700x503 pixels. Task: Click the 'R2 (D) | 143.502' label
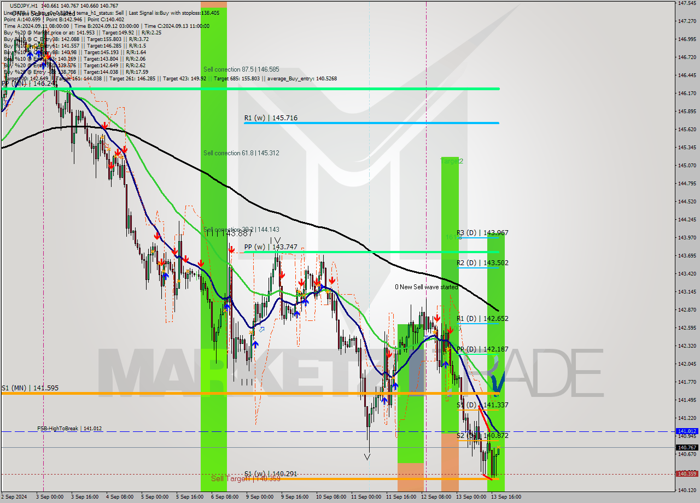(x=482, y=263)
